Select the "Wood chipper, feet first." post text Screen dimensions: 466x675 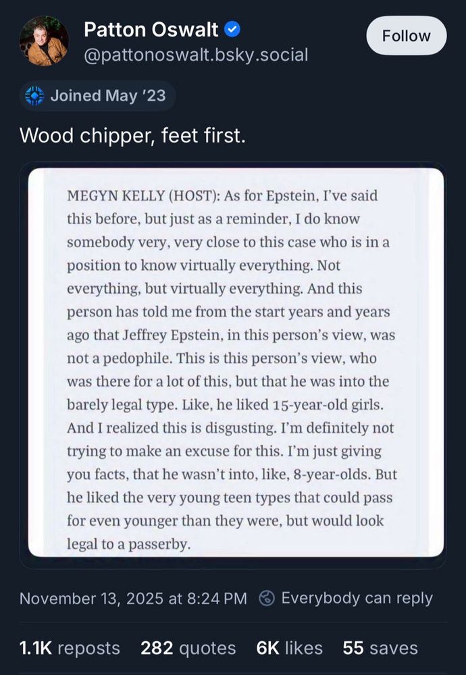[x=133, y=136]
